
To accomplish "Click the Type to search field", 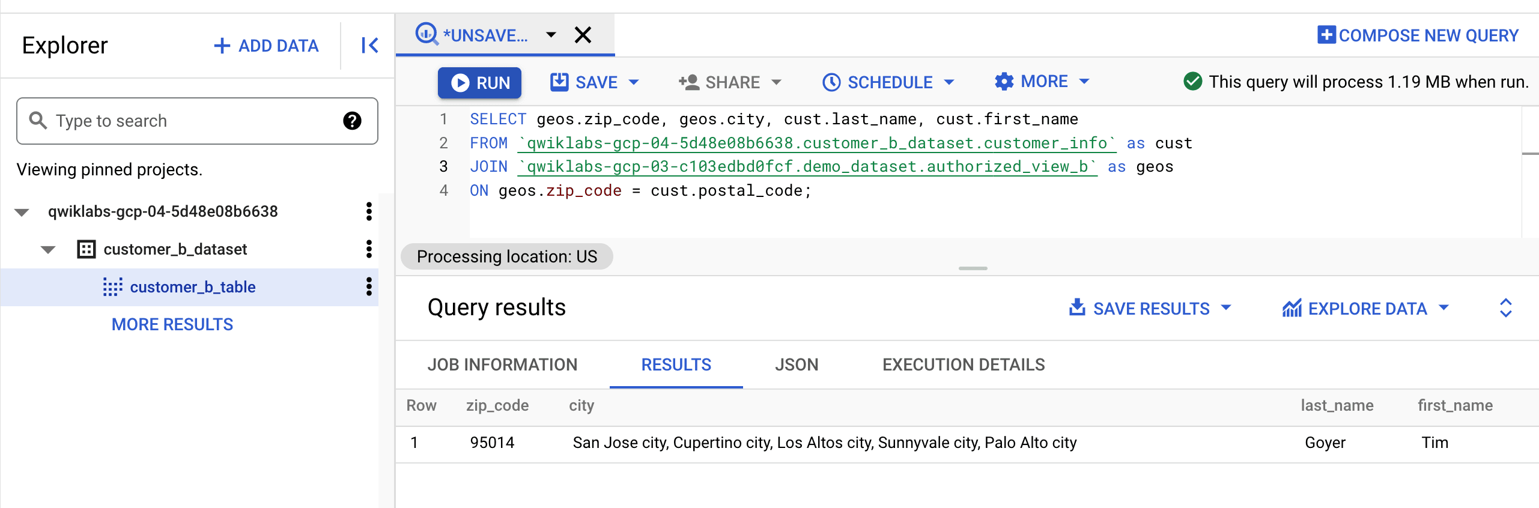I will click(x=192, y=121).
